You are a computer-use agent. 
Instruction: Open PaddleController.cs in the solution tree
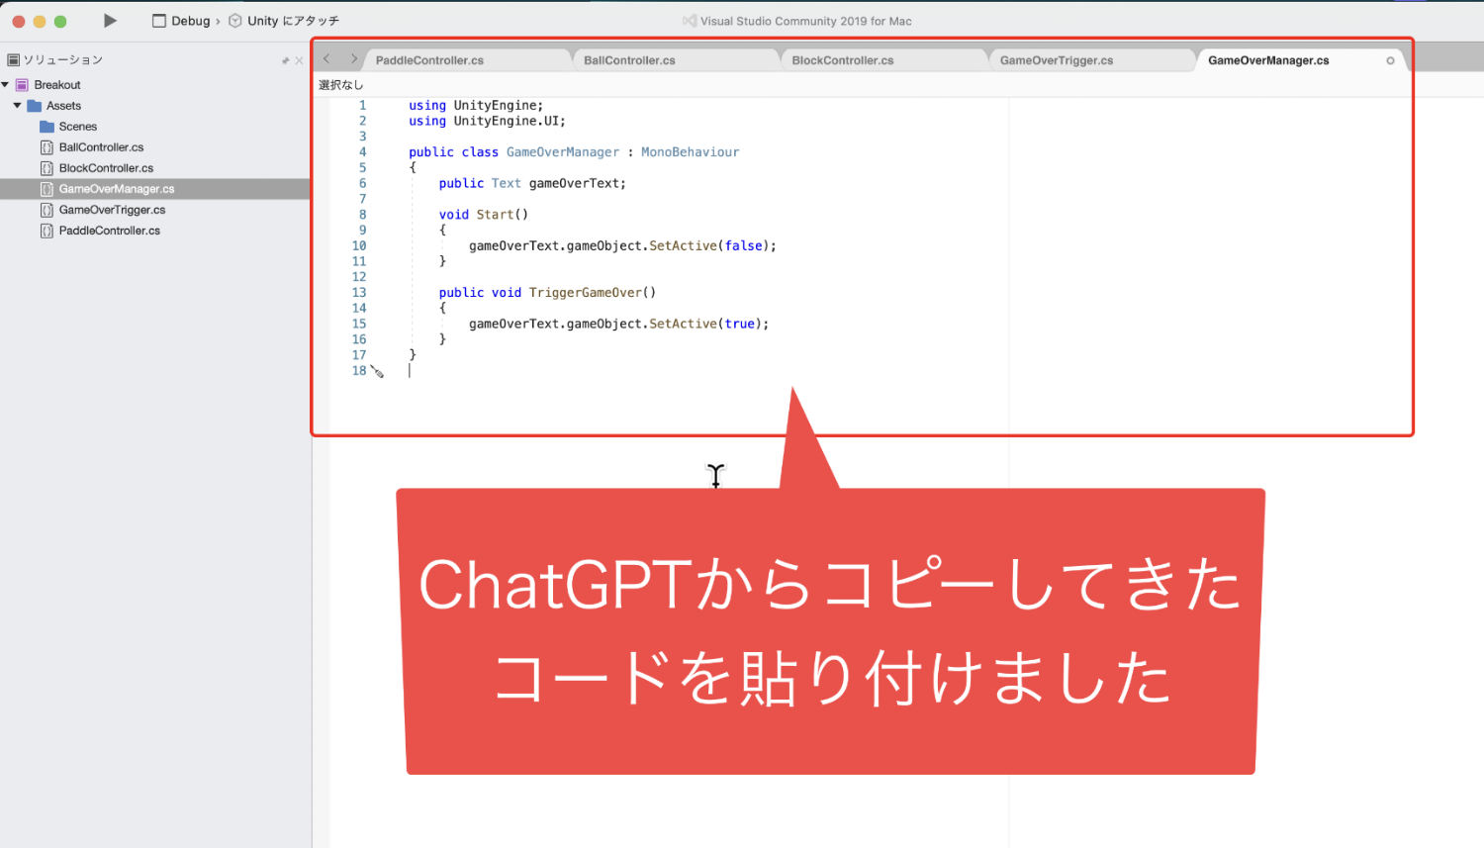click(x=109, y=231)
